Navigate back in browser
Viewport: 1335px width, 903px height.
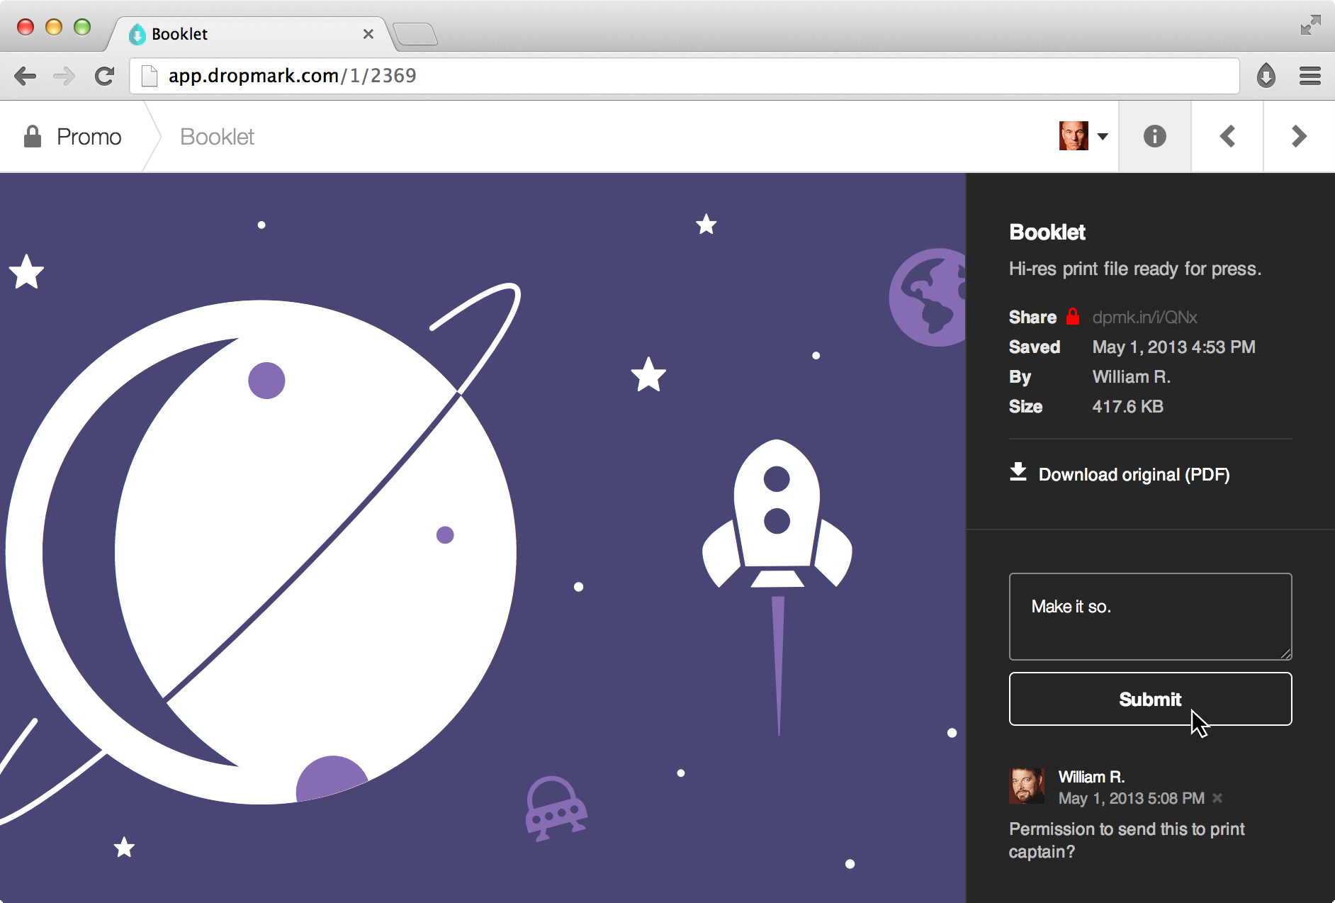pos(26,75)
